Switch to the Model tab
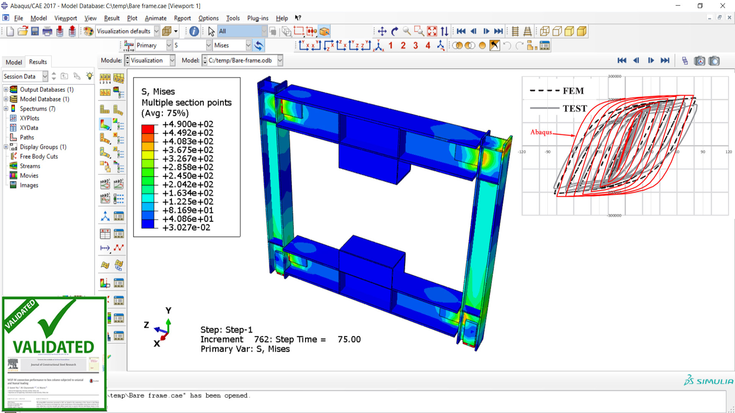The height and width of the screenshot is (413, 735). (14, 62)
